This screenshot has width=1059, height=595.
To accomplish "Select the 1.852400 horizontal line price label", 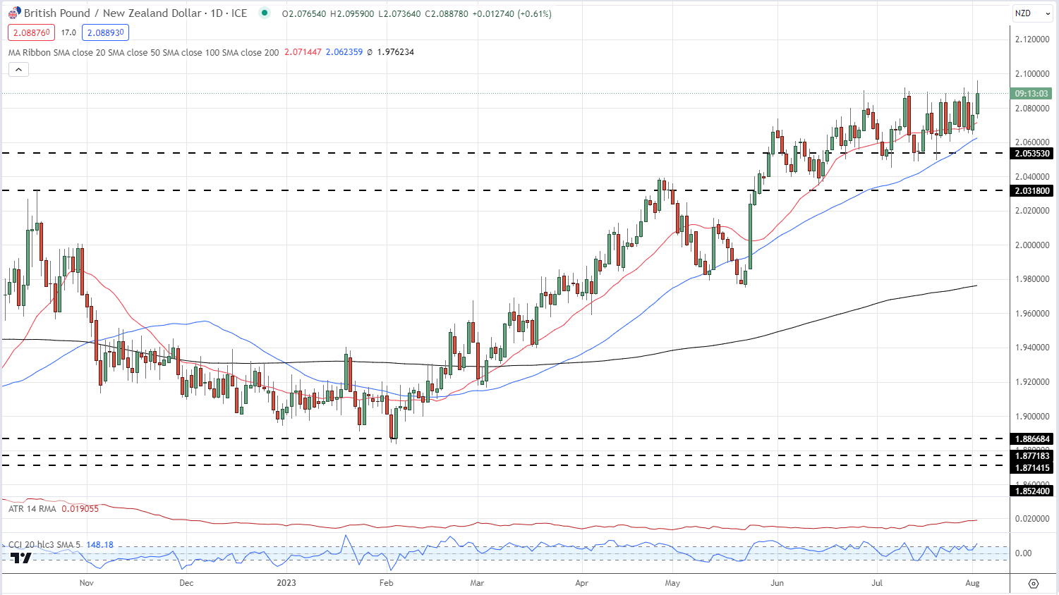I will coord(1031,491).
